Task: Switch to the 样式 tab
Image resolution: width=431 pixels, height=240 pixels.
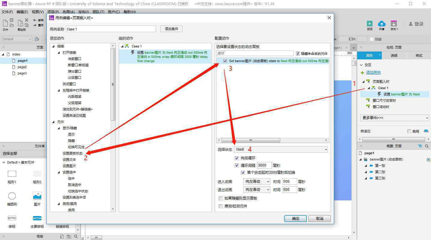Action: point(419,55)
